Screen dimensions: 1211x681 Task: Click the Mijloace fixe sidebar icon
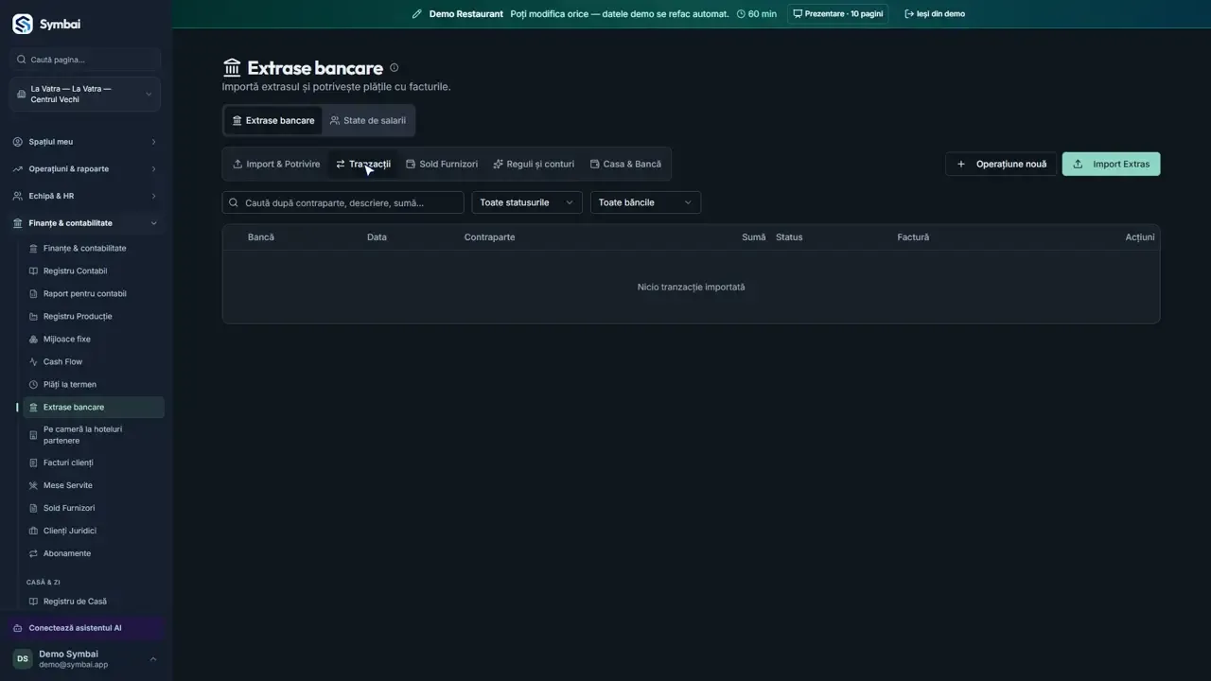tap(34, 340)
